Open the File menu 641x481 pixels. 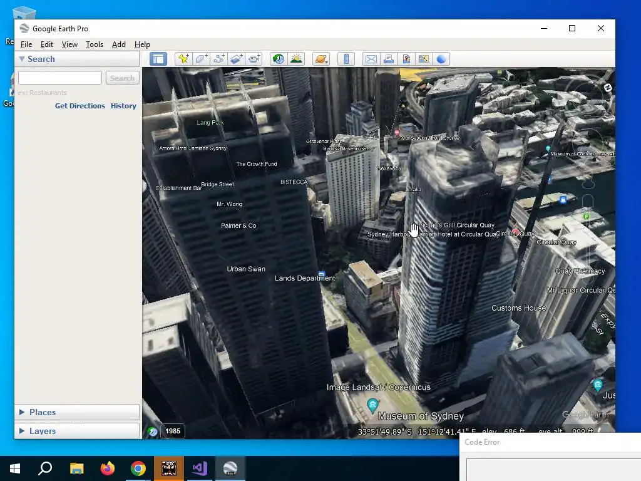(26, 44)
